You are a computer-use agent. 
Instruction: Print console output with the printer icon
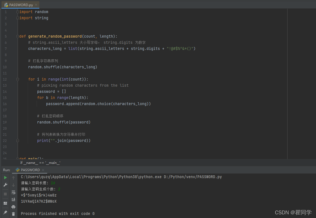click(x=13, y=207)
